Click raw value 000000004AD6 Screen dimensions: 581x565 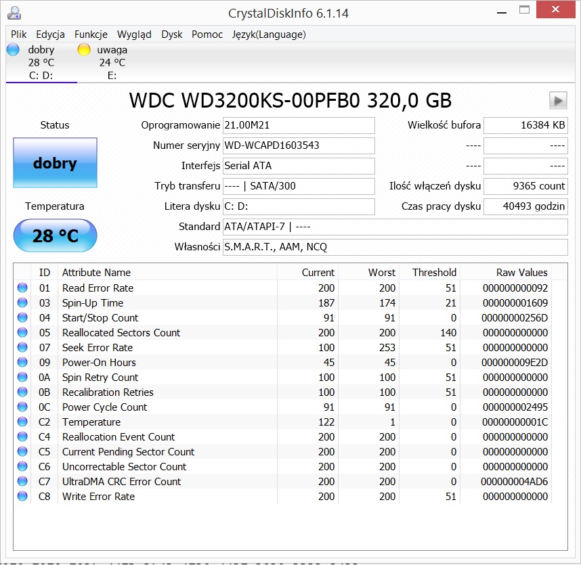pyautogui.click(x=515, y=481)
